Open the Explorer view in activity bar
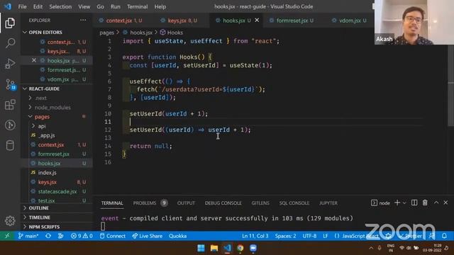Screen dimensions: 454x255 tap(10, 23)
